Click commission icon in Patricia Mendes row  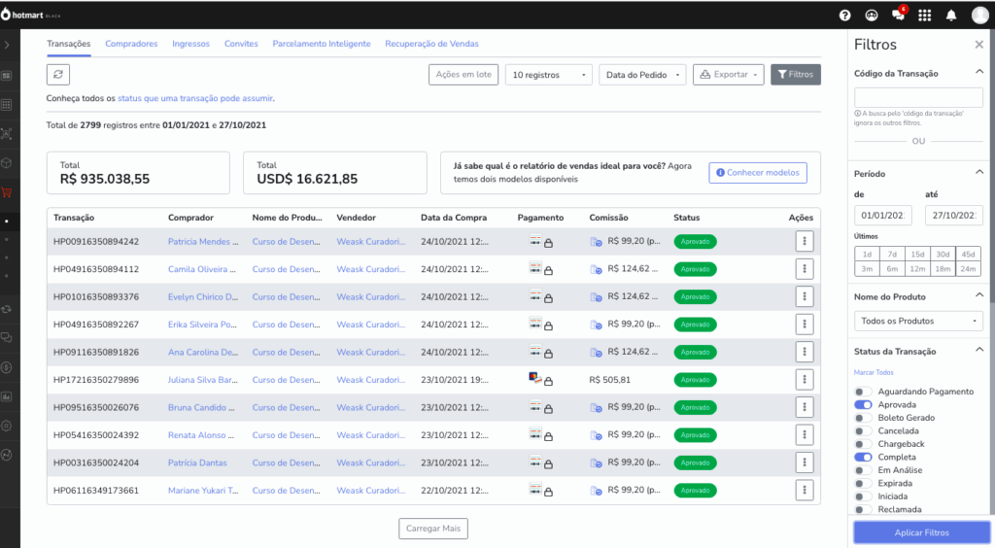[x=596, y=242]
